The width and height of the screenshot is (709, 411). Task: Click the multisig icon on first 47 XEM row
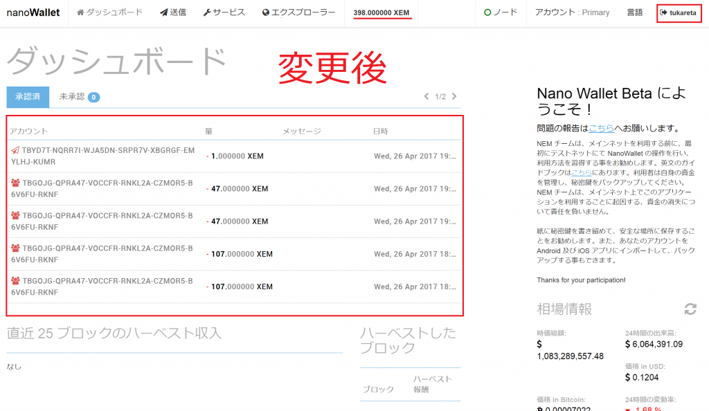coord(15,183)
